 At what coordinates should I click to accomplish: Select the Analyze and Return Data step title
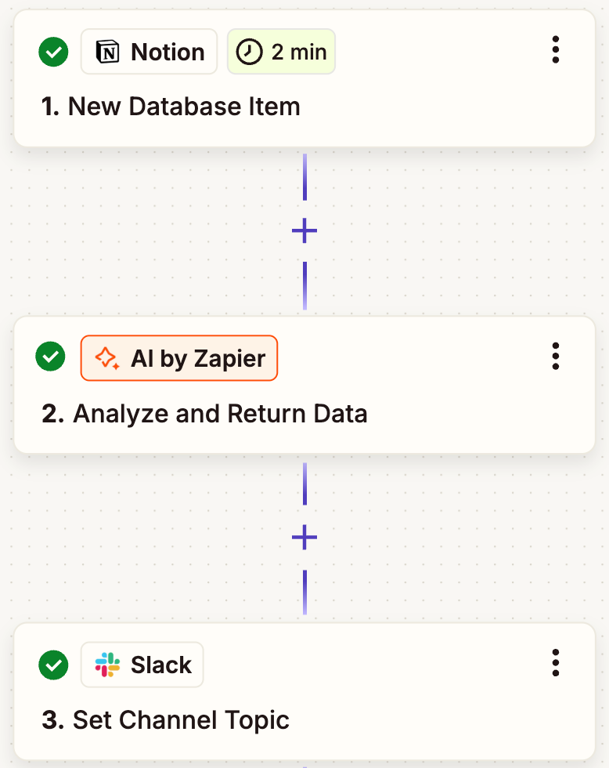pyautogui.click(x=220, y=414)
